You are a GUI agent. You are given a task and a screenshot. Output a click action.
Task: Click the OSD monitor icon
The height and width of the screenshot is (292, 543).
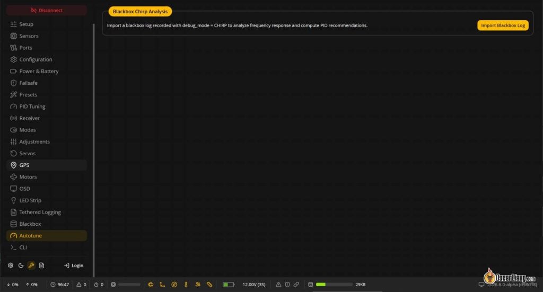click(x=13, y=189)
